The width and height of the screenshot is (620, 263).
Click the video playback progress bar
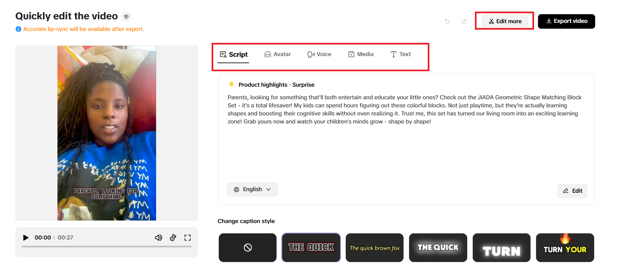pos(107,248)
